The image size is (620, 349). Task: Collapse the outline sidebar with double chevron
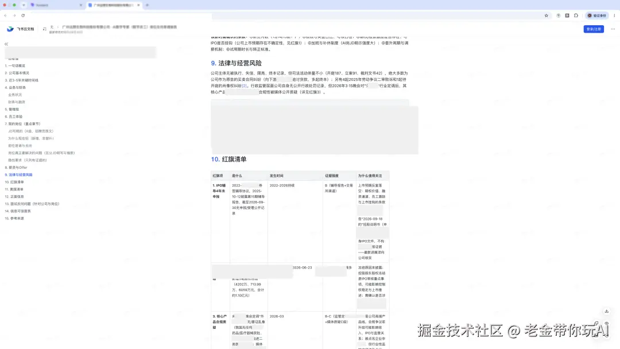click(6, 44)
